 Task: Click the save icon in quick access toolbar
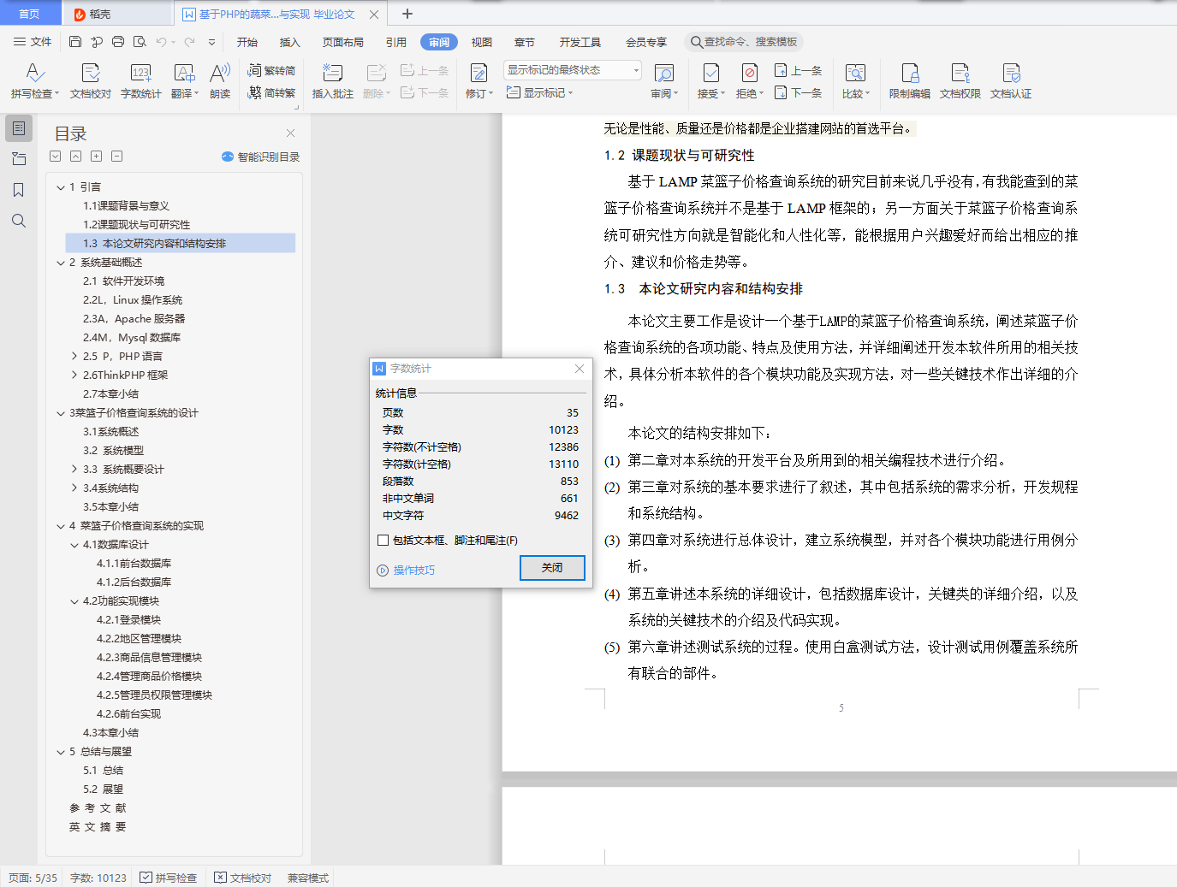tap(75, 42)
